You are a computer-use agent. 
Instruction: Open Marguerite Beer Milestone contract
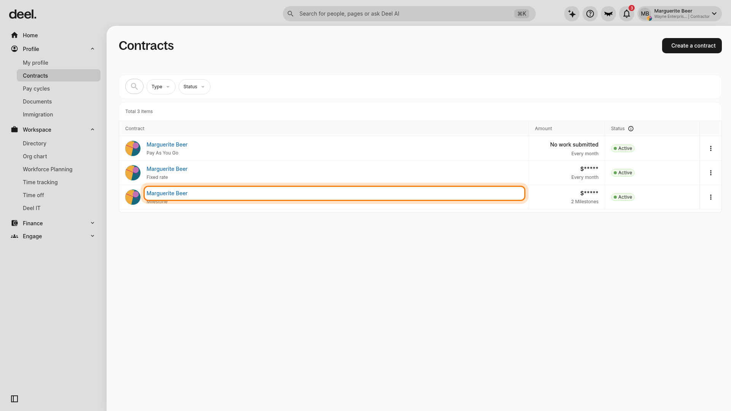tap(167, 193)
